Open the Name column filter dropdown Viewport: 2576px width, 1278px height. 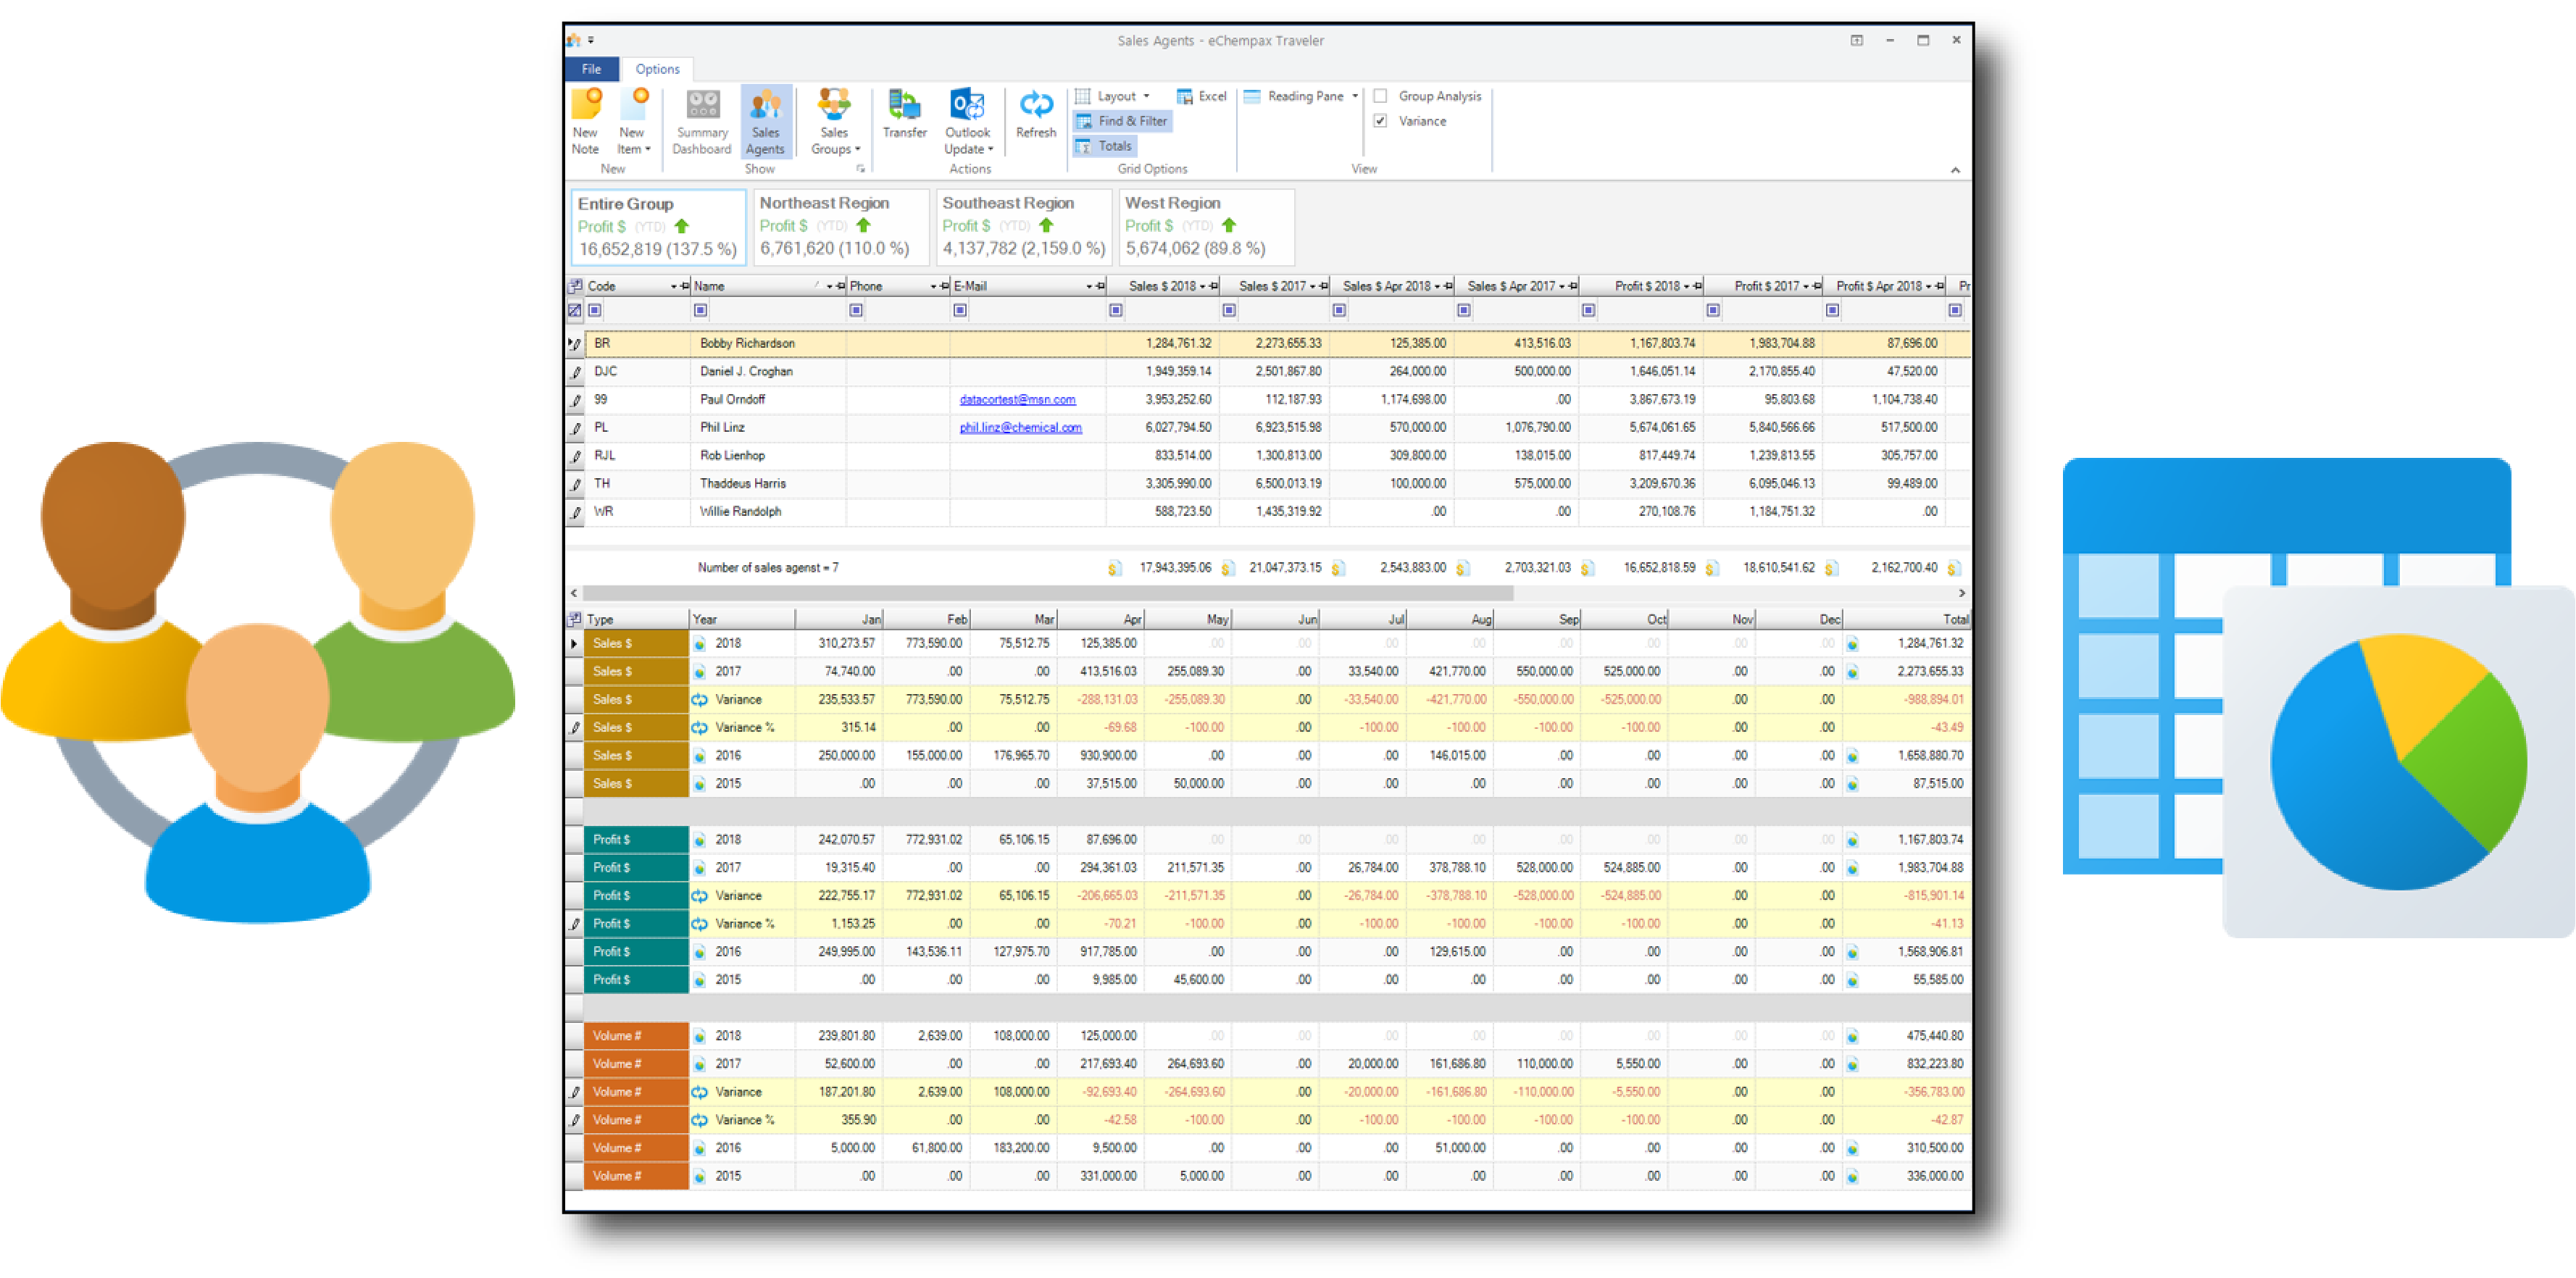829,287
